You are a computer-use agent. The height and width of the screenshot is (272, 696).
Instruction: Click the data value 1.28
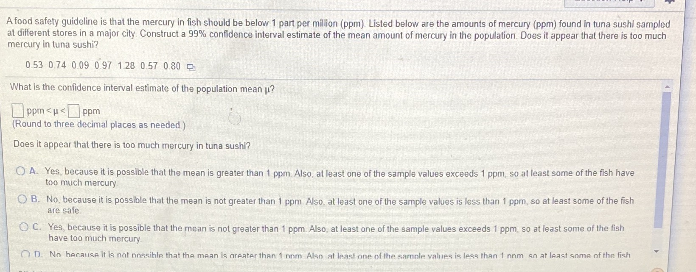(x=126, y=66)
